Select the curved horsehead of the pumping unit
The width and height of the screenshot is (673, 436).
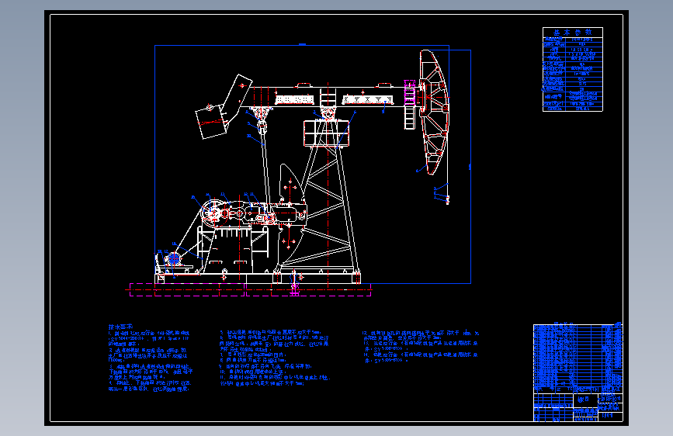pyautogui.click(x=435, y=112)
